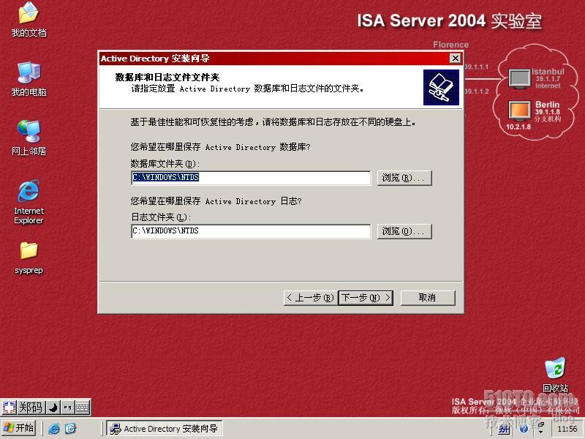Open the language bar options down arrow

[x=541, y=432]
